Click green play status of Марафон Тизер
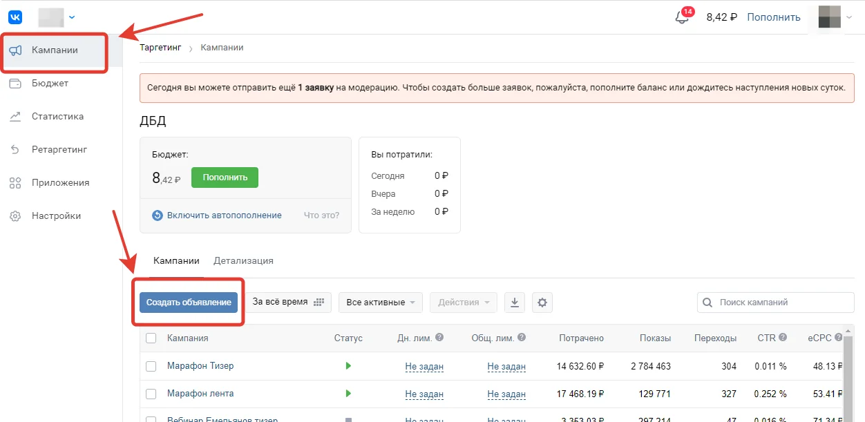 [x=348, y=366]
